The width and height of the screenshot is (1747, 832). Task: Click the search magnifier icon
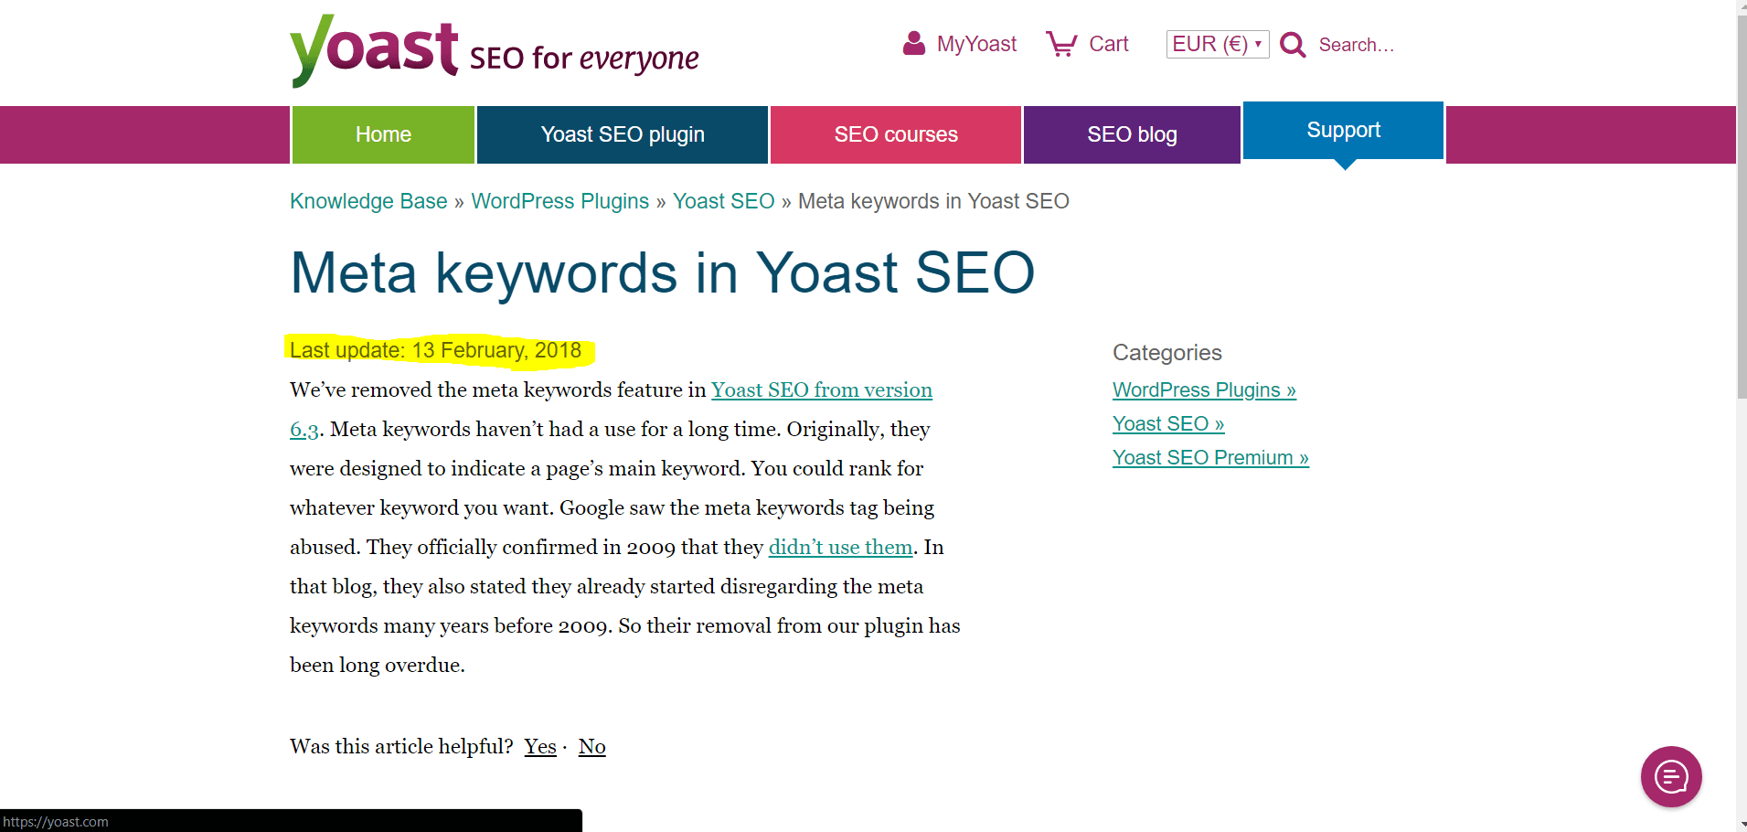tap(1292, 44)
